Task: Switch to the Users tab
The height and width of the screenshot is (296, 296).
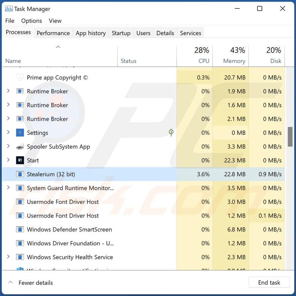Action: 144,33
